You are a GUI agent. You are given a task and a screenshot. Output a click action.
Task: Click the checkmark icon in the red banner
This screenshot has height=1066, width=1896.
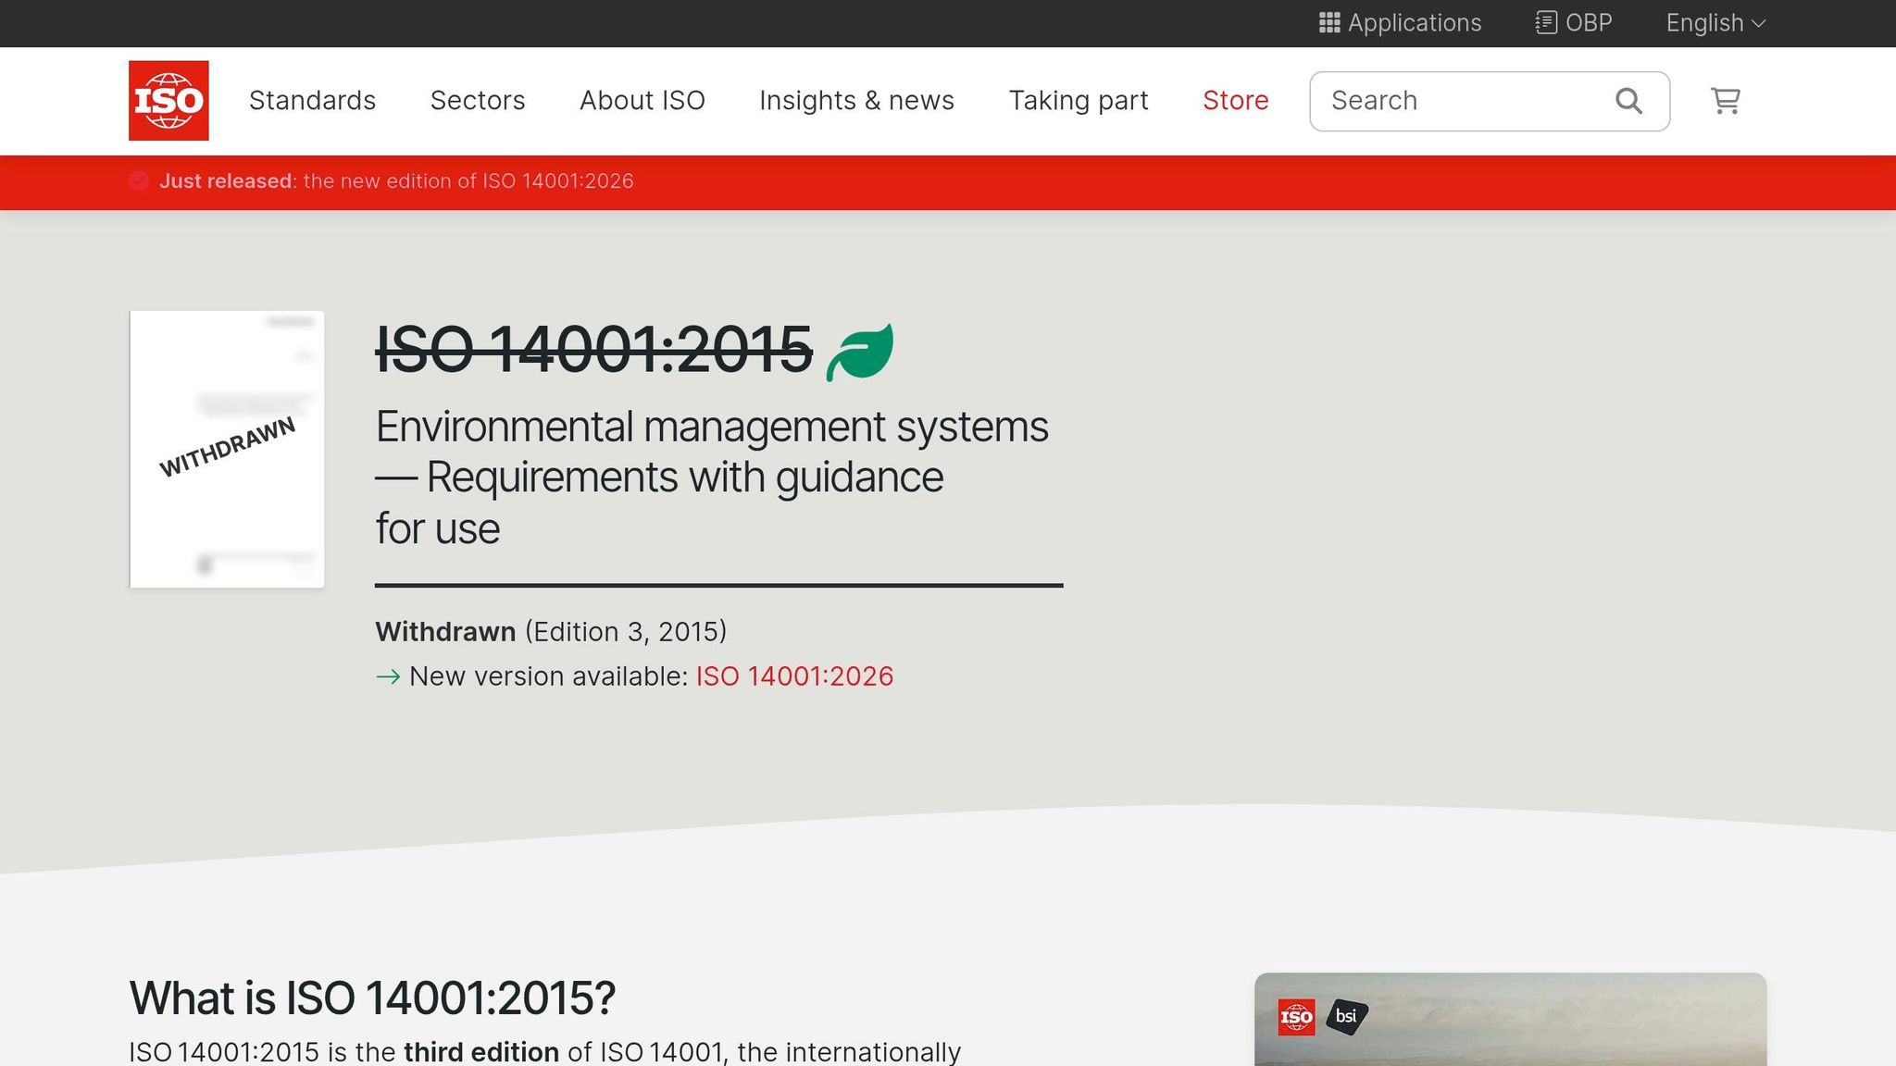click(x=139, y=180)
